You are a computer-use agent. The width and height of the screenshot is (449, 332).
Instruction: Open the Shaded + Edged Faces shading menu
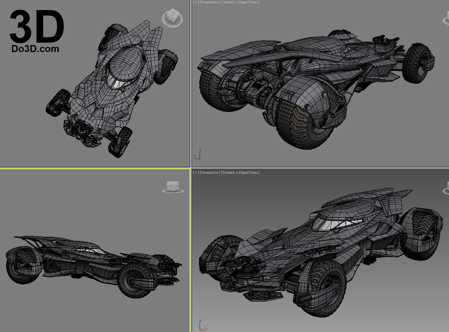(x=240, y=2)
